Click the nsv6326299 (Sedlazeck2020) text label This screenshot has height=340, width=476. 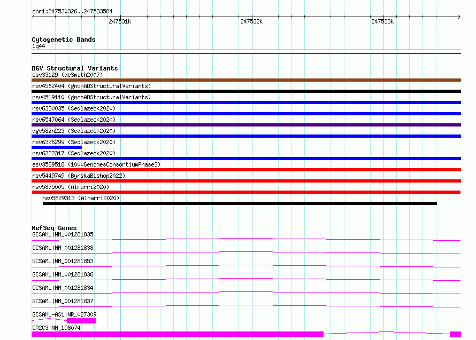point(74,142)
